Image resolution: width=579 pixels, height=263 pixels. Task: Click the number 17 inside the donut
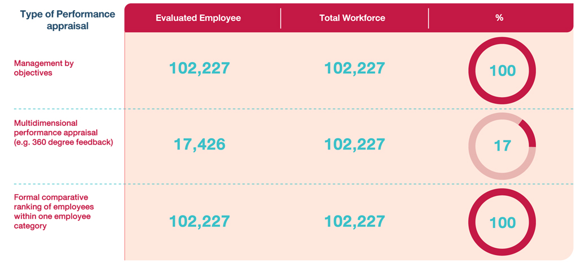pos(502,146)
